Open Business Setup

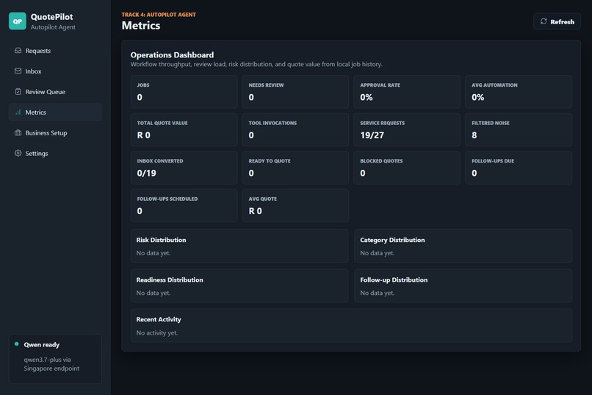point(55,132)
